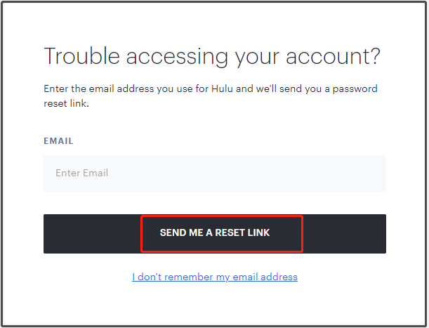Open the I don't remember my email address link
Viewport: 429px width, 328px height.
pyautogui.click(x=215, y=277)
